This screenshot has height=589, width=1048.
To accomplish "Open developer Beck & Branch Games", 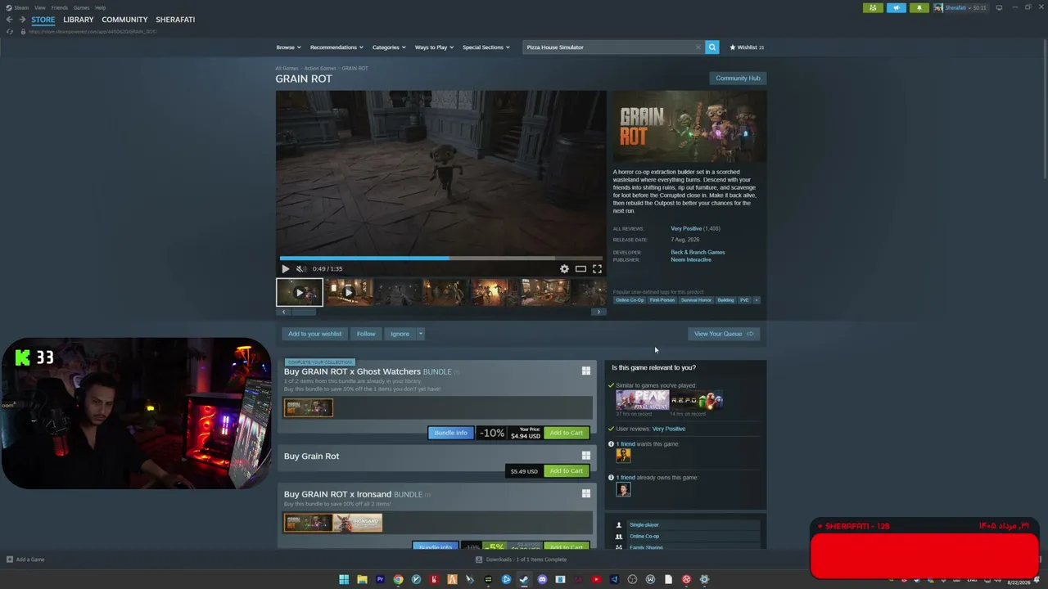I will (698, 252).
